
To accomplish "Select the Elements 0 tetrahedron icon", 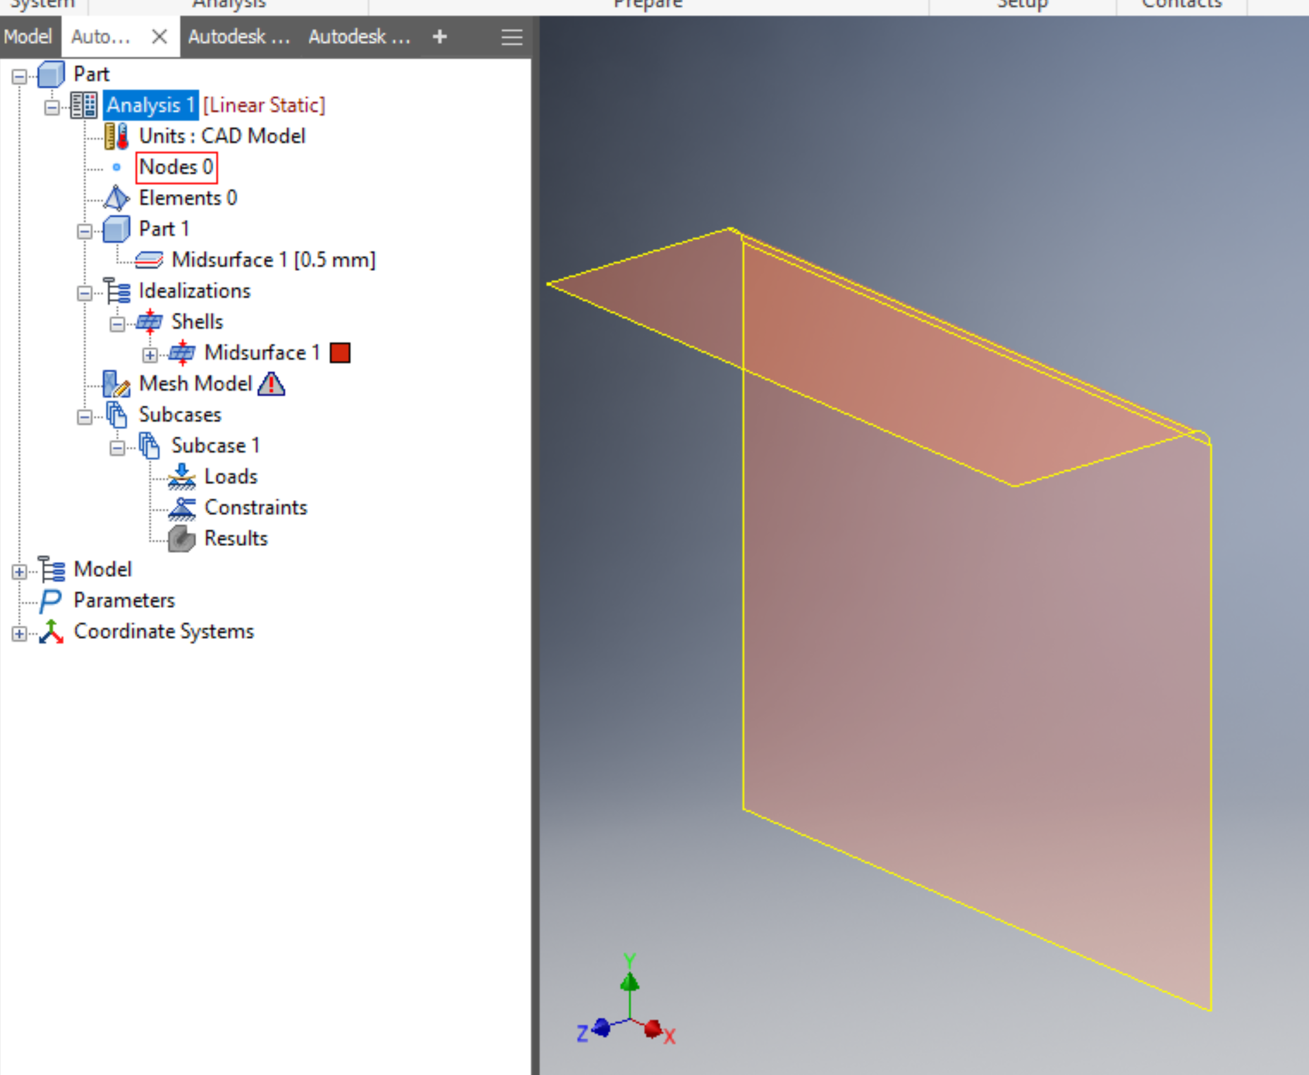I will pyautogui.click(x=117, y=198).
